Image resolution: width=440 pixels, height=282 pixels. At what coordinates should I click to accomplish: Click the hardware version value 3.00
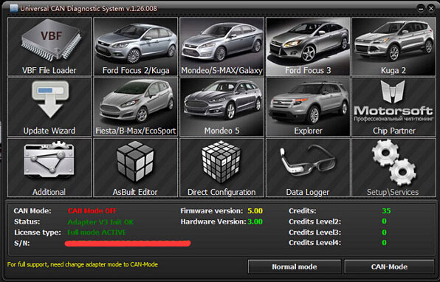click(255, 221)
